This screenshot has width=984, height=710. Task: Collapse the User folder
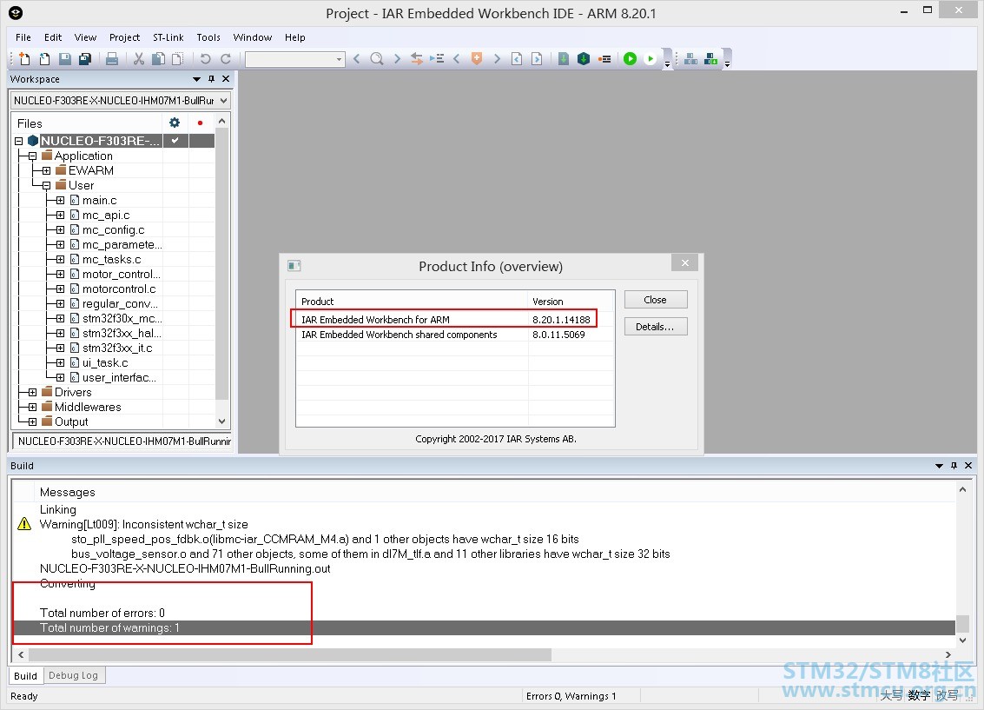tap(46, 186)
